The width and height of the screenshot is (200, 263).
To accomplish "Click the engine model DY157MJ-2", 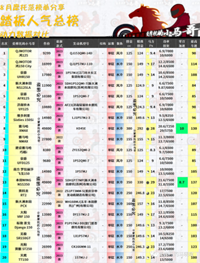I will pos(81,215).
